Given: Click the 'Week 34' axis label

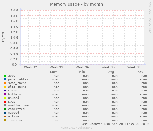Looking at the screenshot, I should click(82, 67).
